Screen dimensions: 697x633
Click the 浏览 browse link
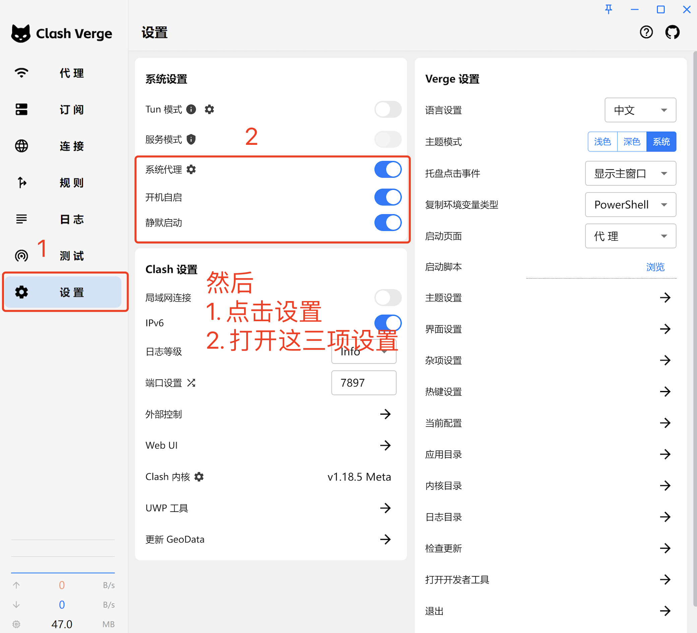coord(655,267)
